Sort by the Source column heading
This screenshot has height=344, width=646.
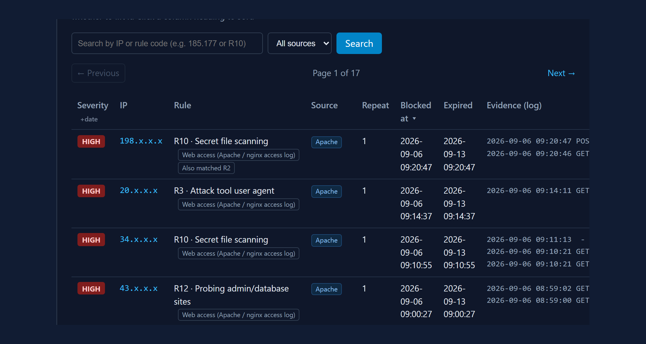pyautogui.click(x=324, y=105)
